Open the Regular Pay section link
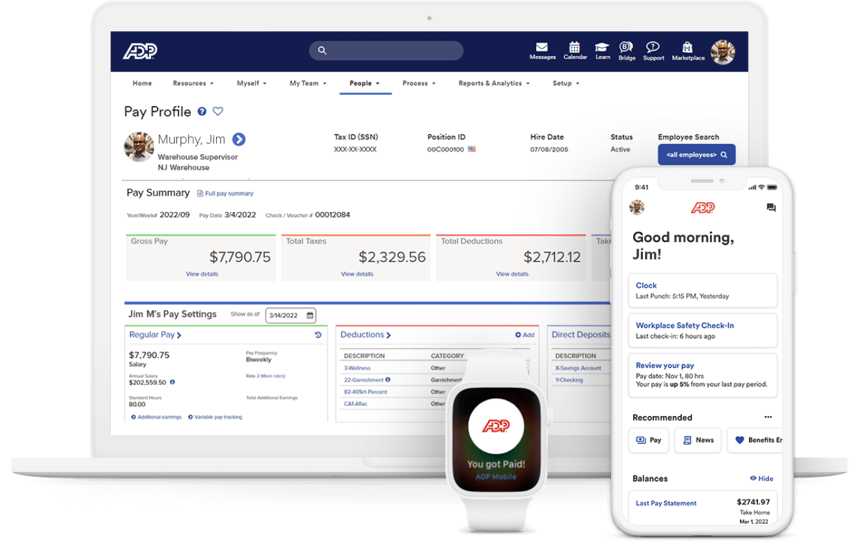Viewport: 859px width, 543px height. (x=155, y=335)
